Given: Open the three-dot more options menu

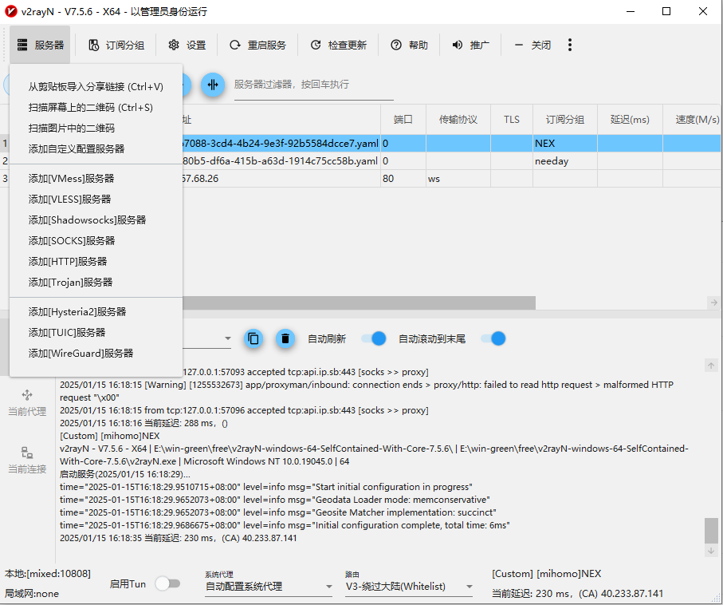Looking at the screenshot, I should (x=570, y=45).
